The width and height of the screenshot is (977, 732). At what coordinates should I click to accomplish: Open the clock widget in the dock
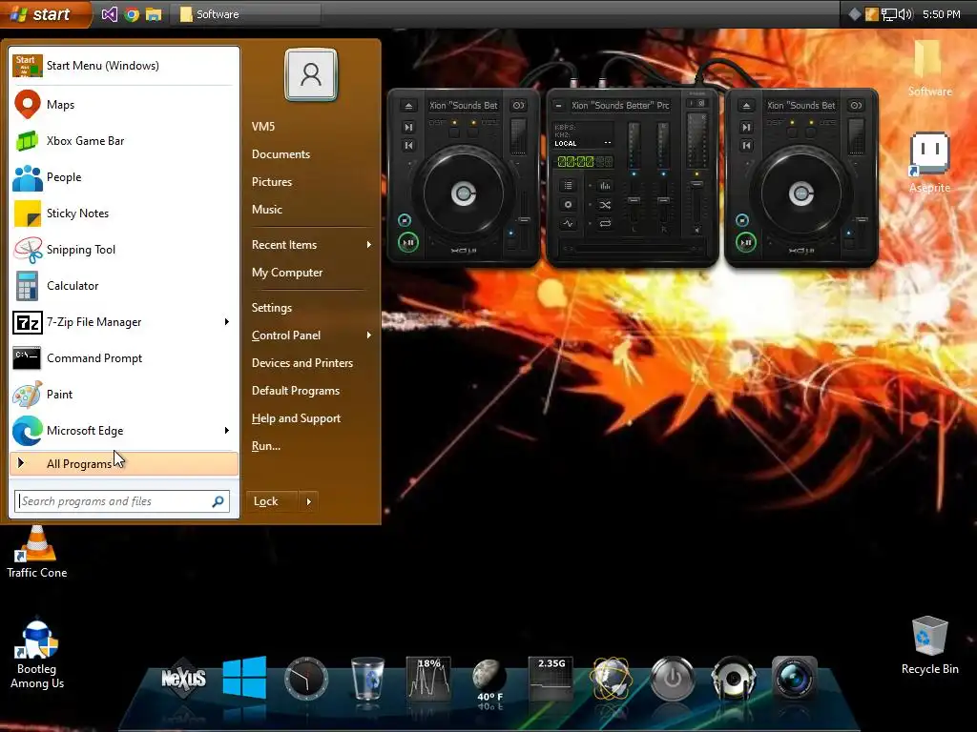coord(306,678)
